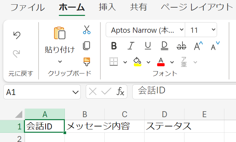
Task: Click the Undo arrow icon
Action: click(x=17, y=35)
